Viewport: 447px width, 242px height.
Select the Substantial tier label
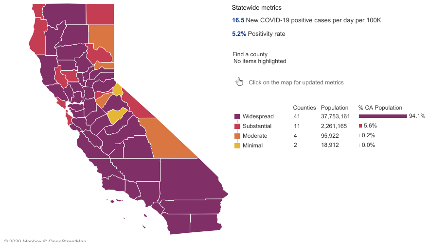point(257,126)
